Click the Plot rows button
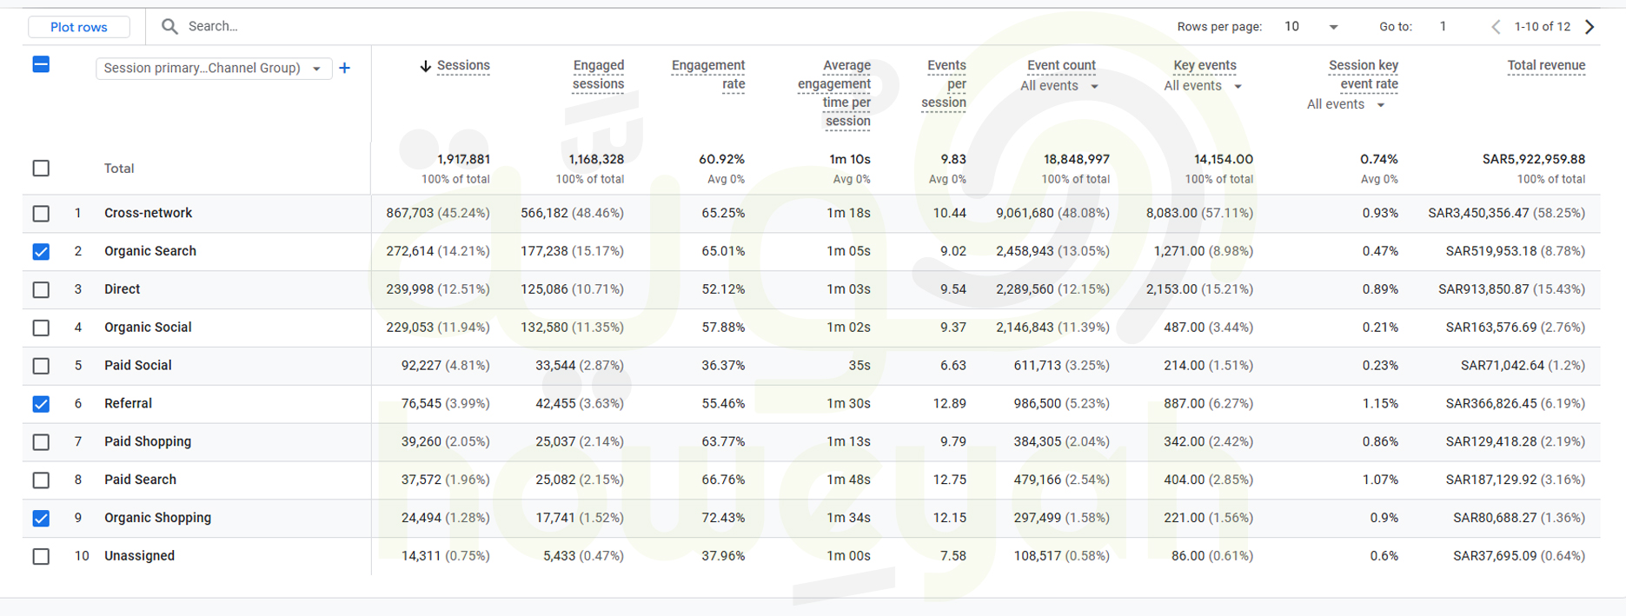 (x=79, y=27)
